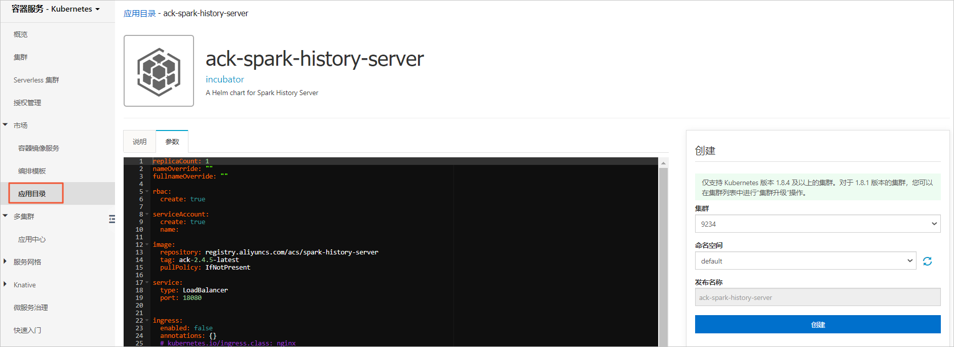
Task: Open 概览 in the sidebar
Action: tap(21, 34)
